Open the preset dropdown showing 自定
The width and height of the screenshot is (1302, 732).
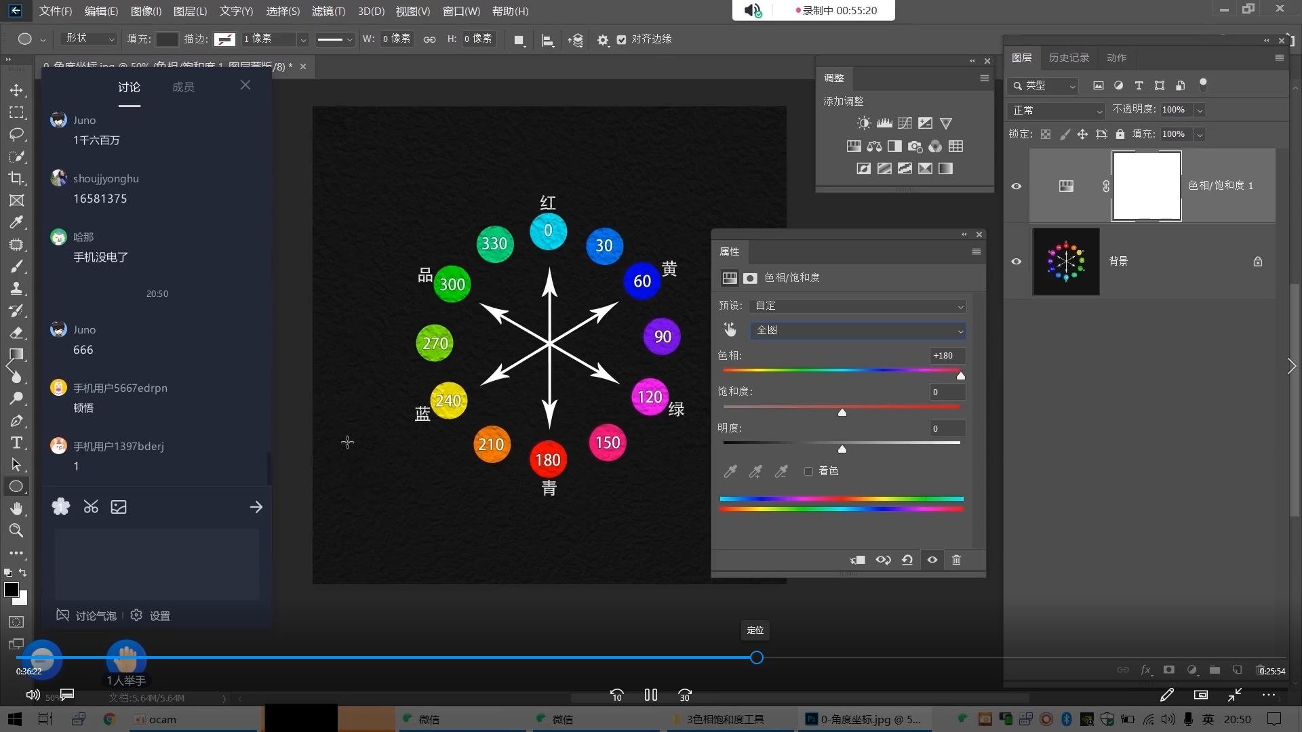858,306
